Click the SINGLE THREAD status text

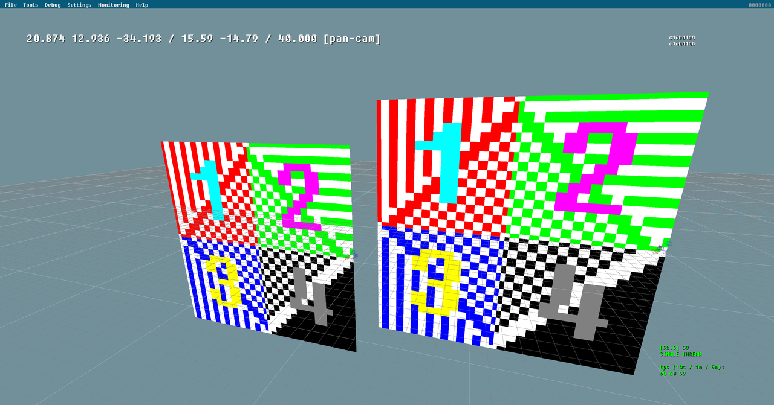click(681, 354)
